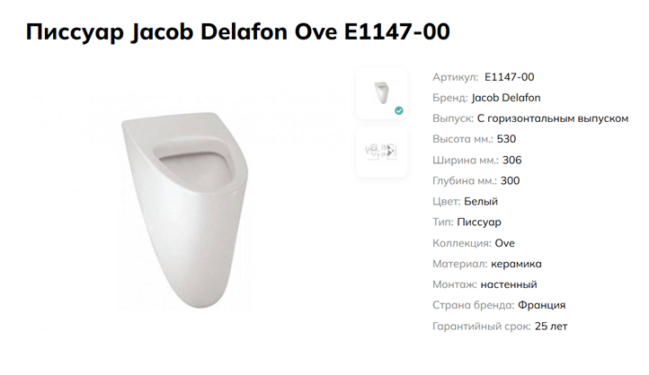
Task: Click the 25 лет warranty value
Action: tap(550, 327)
